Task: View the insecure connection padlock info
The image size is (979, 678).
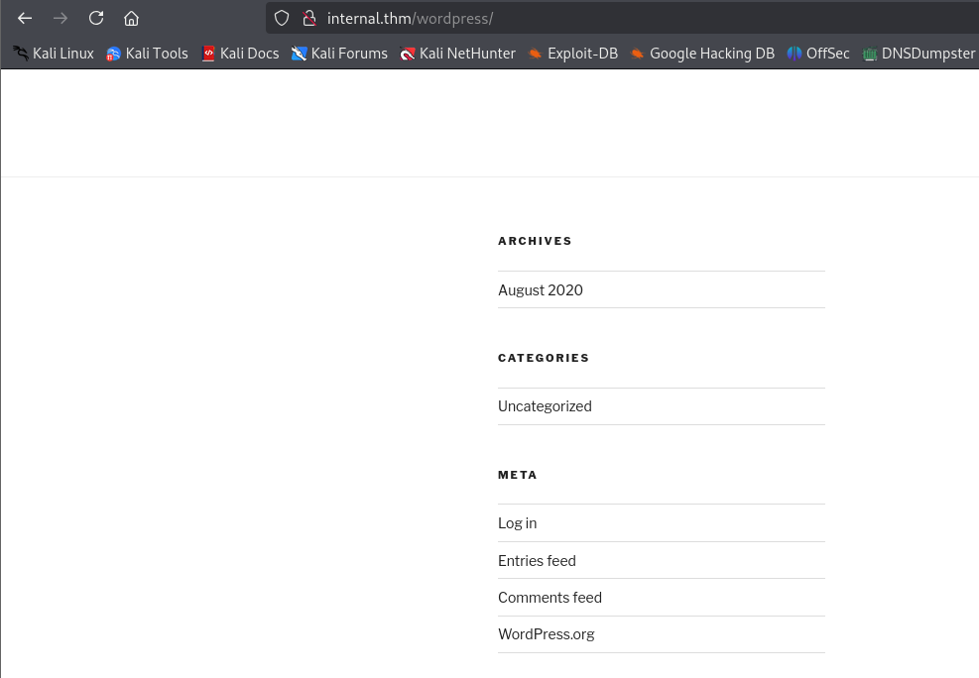Action: (308, 18)
